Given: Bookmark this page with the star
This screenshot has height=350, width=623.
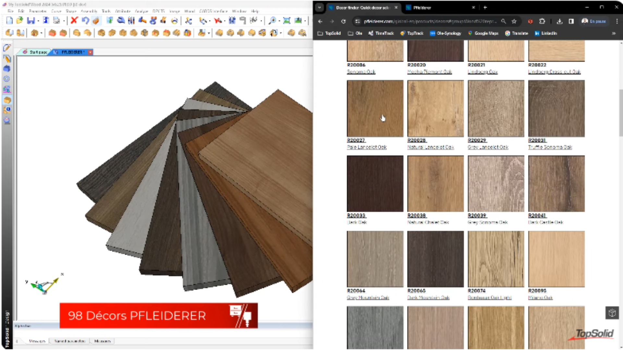Looking at the screenshot, I should [514, 21].
